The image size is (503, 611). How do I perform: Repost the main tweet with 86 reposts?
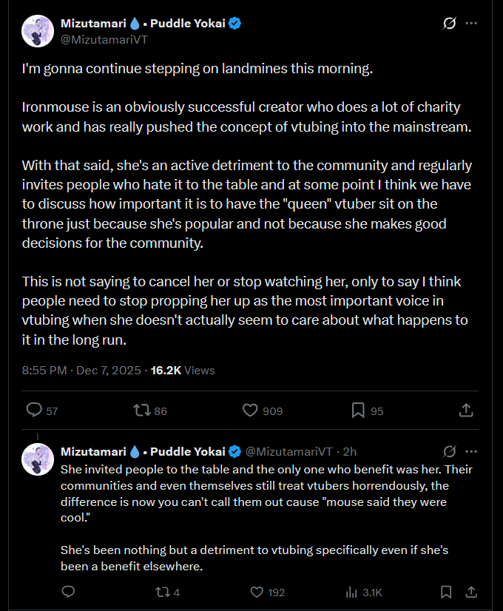(x=140, y=410)
